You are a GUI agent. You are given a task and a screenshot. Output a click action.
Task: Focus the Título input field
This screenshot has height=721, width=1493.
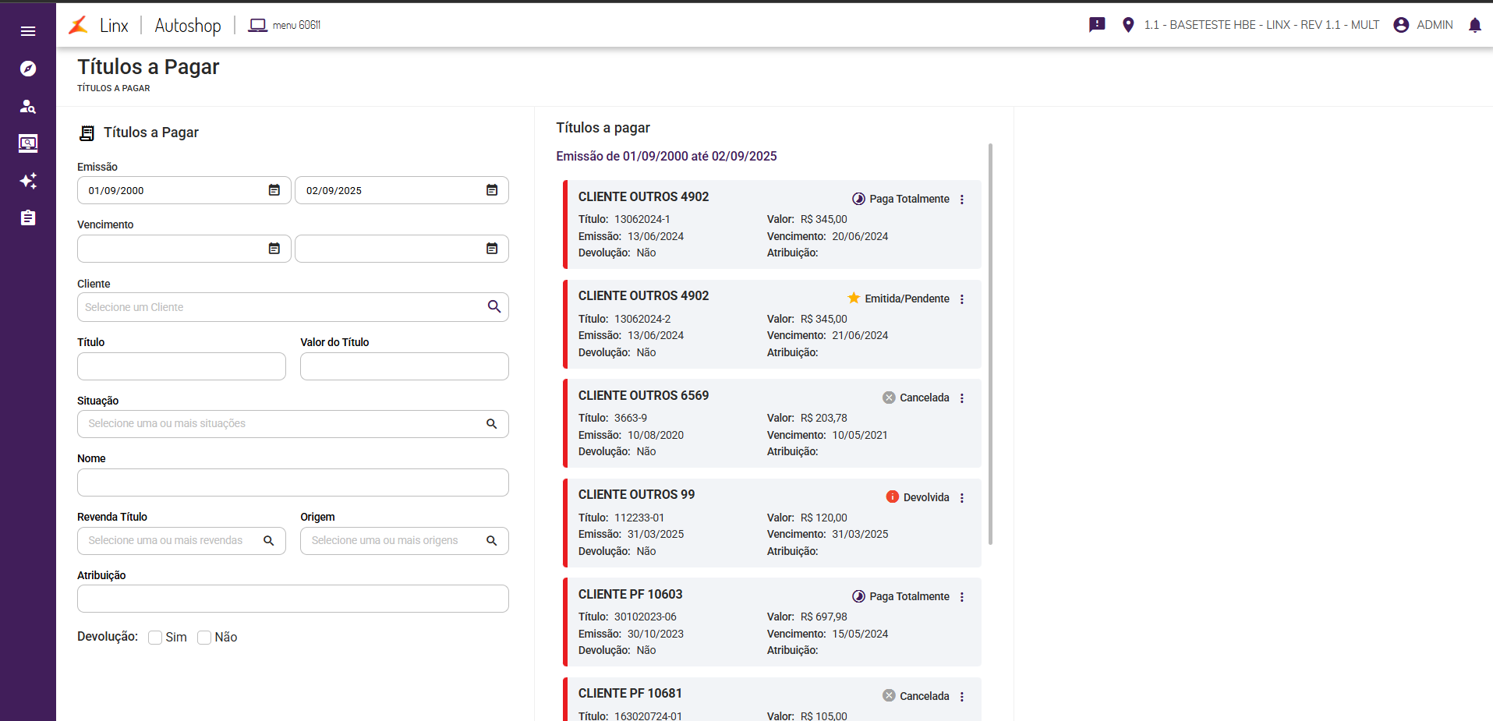(182, 366)
